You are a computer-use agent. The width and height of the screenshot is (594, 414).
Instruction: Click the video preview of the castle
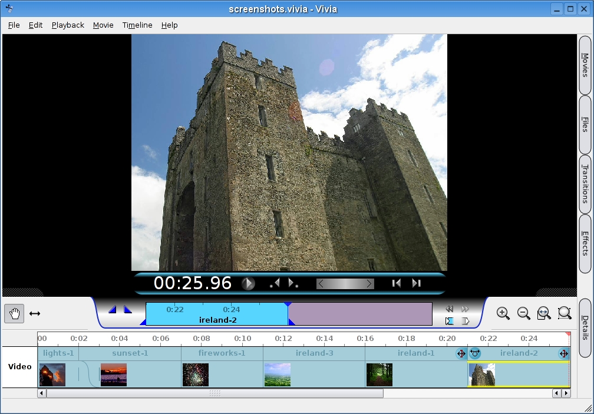(x=289, y=153)
